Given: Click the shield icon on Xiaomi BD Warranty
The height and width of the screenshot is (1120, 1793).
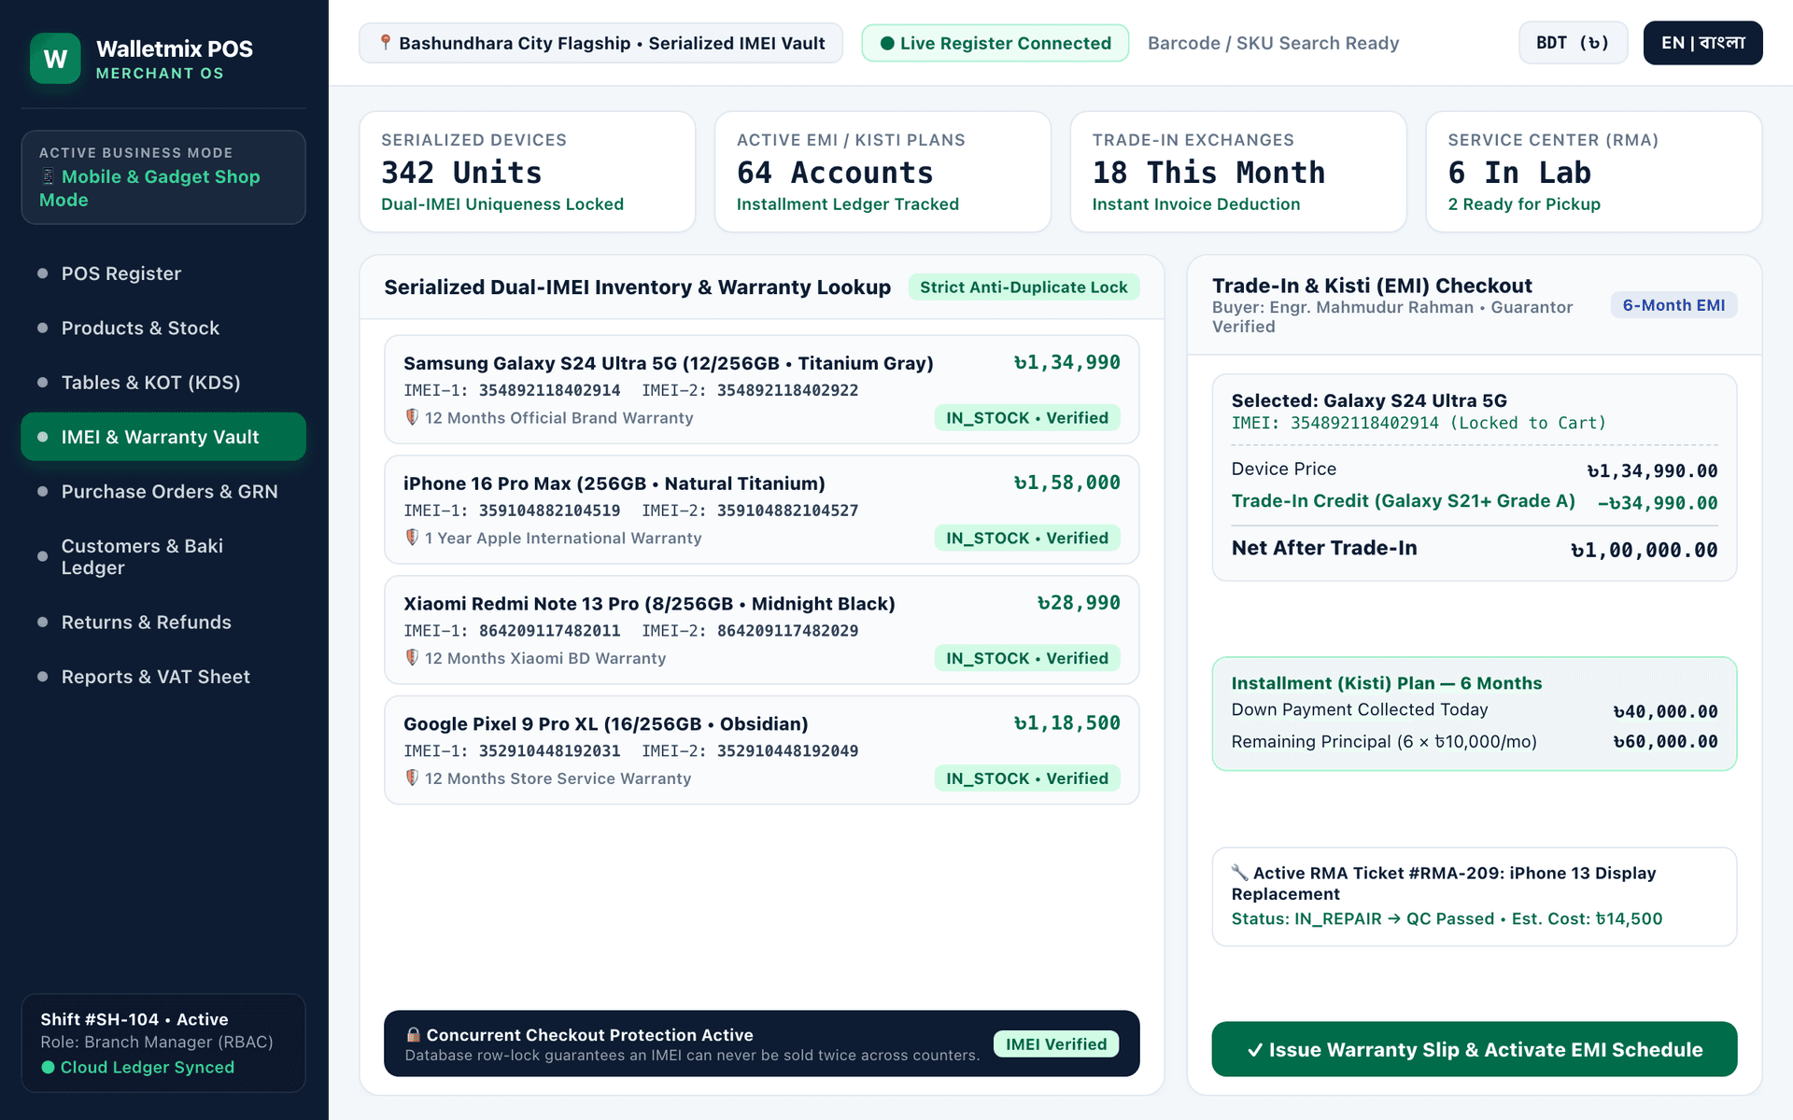Looking at the screenshot, I should pos(412,658).
